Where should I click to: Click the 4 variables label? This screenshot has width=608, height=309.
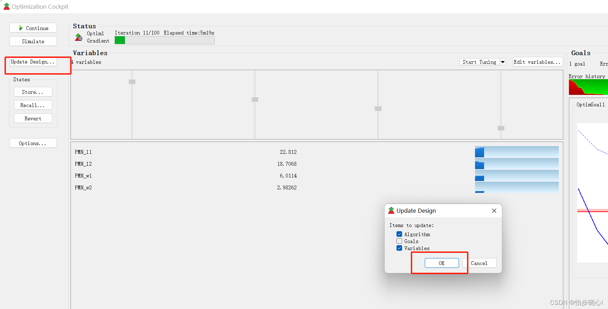86,62
